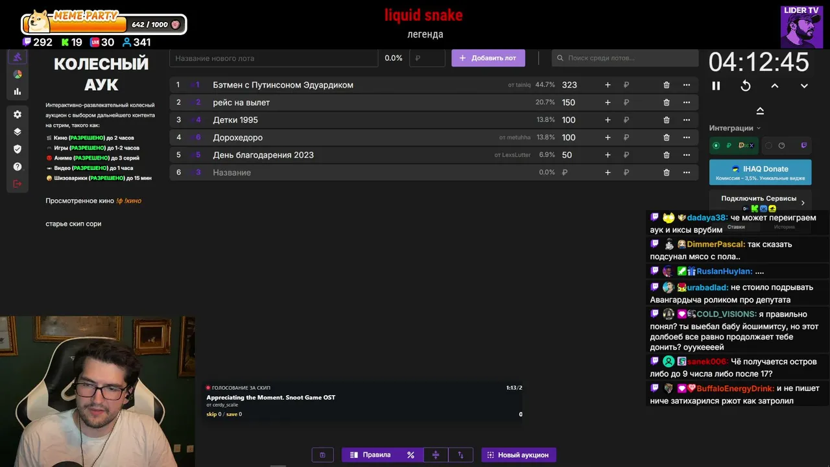Viewport: 830px width, 467px height.
Task: Reset the auction timer
Action: coord(746,86)
